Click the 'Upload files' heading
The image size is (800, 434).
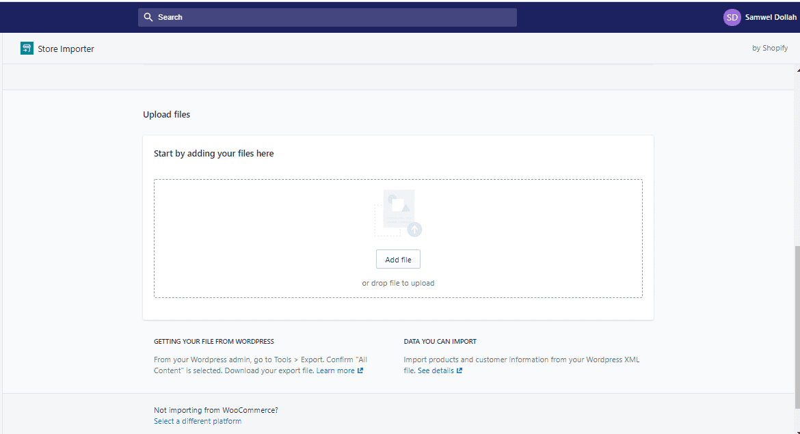tap(166, 115)
